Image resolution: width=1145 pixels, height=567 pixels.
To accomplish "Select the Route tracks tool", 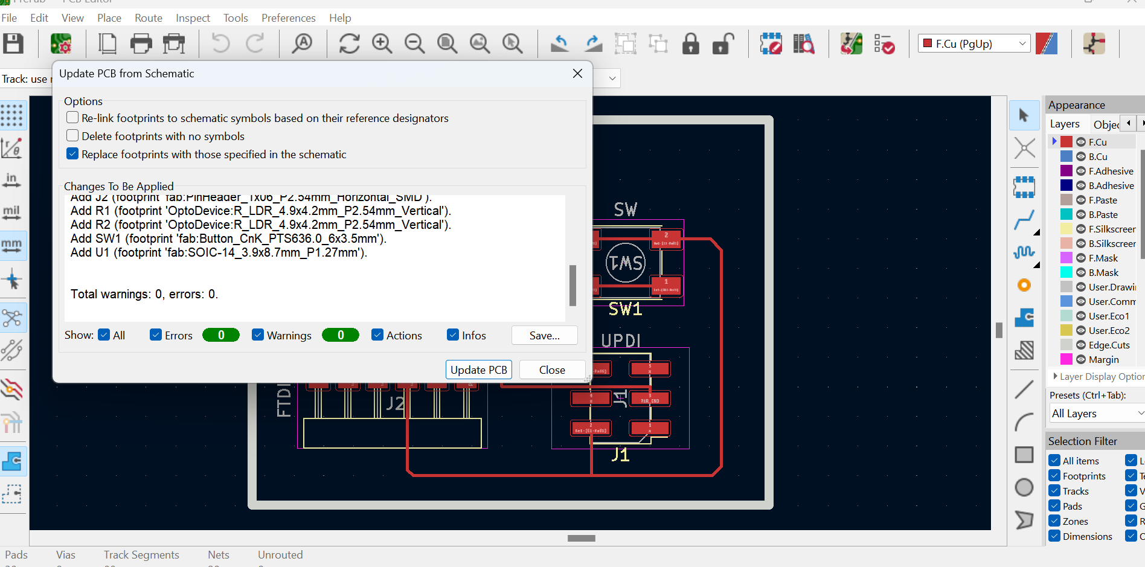I will click(1024, 220).
